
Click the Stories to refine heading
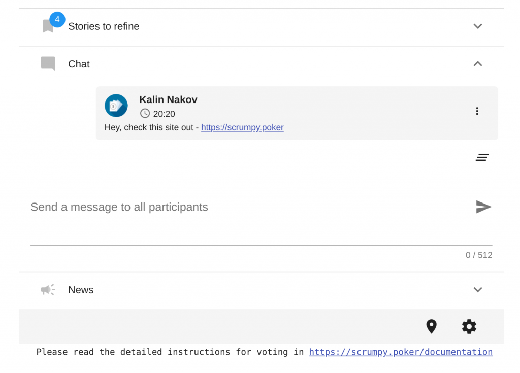coord(104,26)
